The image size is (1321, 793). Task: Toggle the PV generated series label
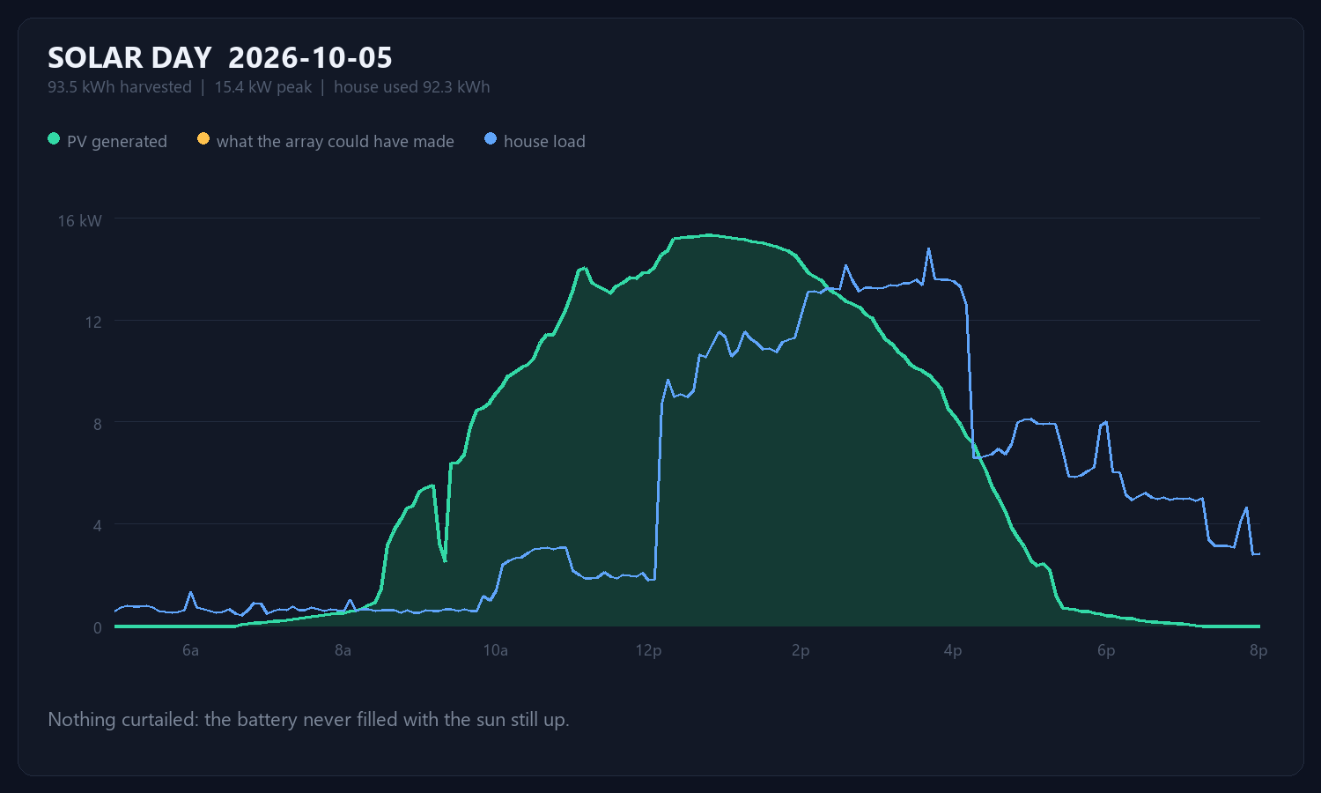pyautogui.click(x=117, y=141)
